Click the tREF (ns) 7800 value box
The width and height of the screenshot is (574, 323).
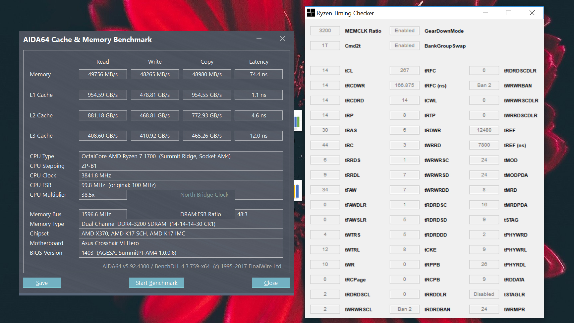pos(484,145)
